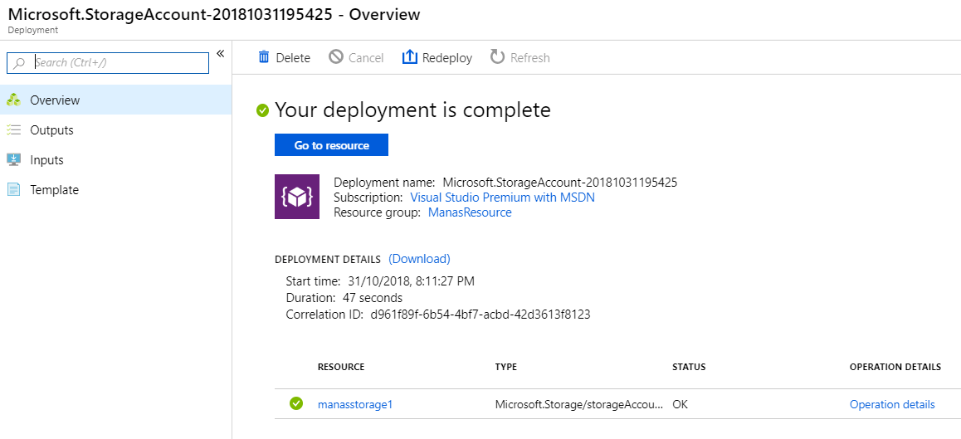The image size is (961, 439).
Task: Click the Go to resource button
Action: [x=332, y=145]
